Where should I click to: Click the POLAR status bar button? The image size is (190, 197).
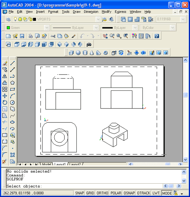point(116,193)
